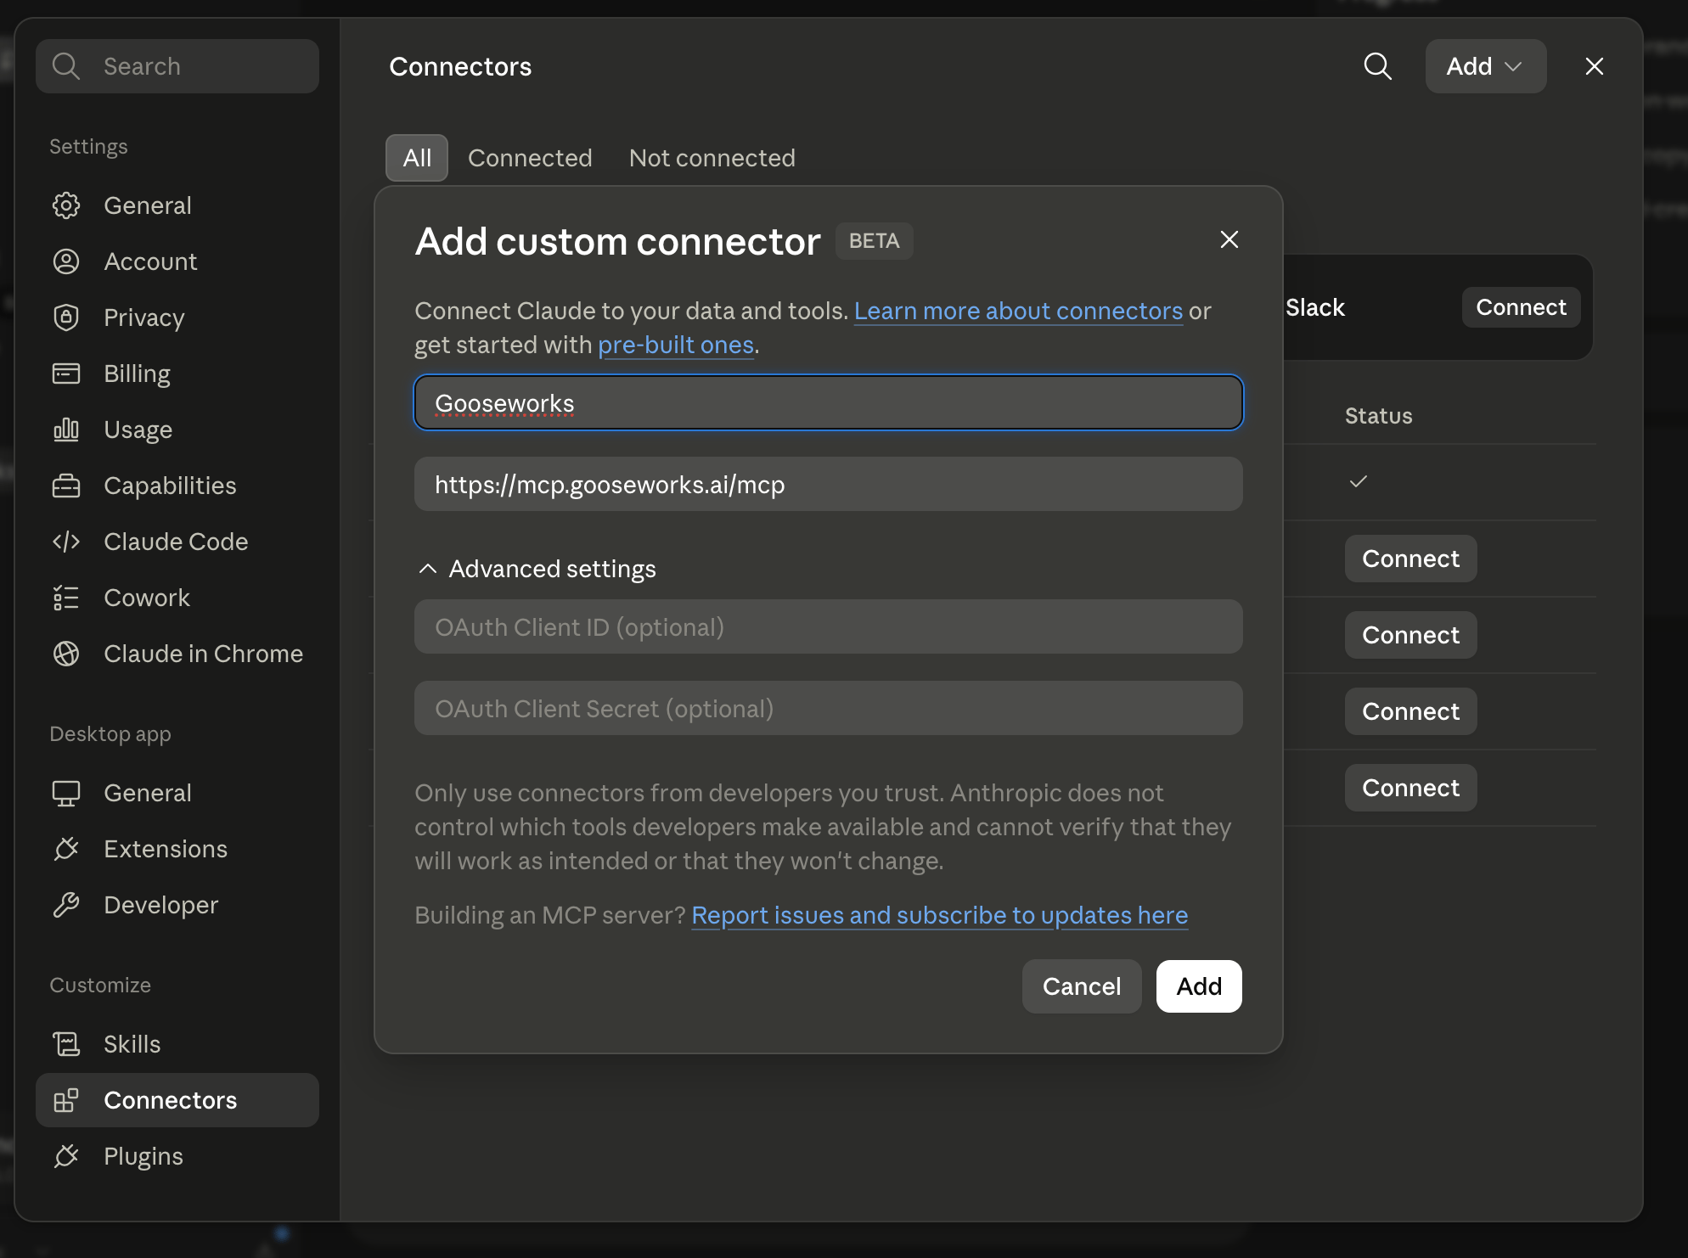The image size is (1688, 1258).
Task: Click the Status column header
Action: point(1378,416)
